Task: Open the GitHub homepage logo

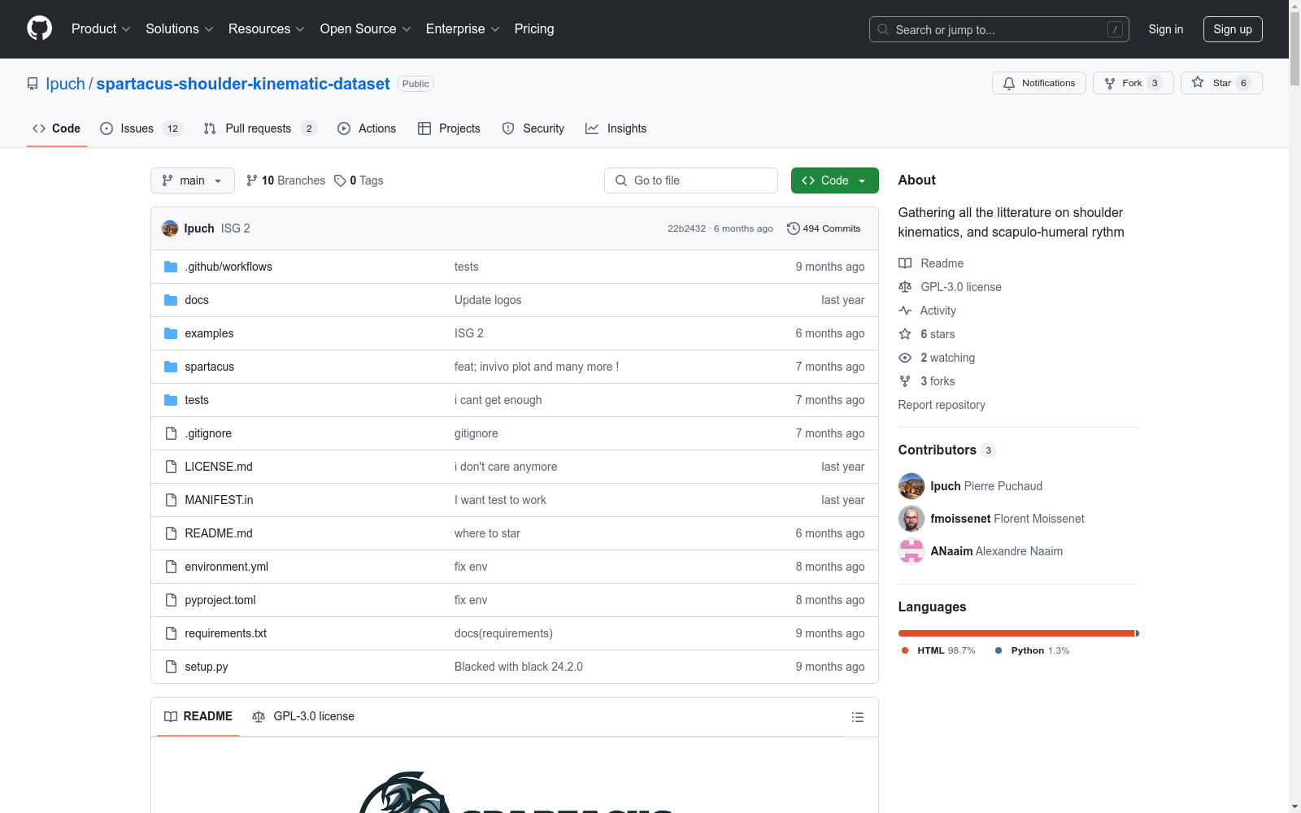Action: click(39, 28)
